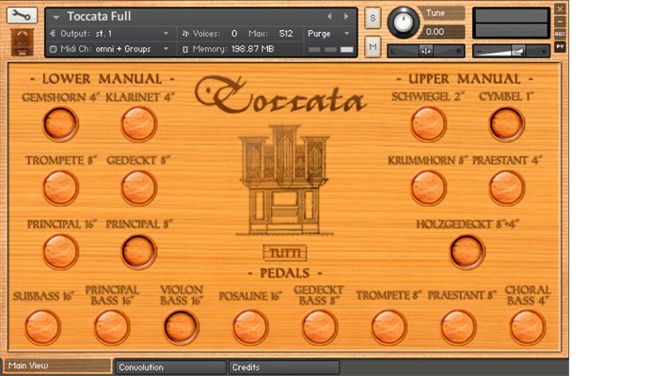668x376 pixels.
Task: Click the Toccata Full instrument name
Action: 99,16
